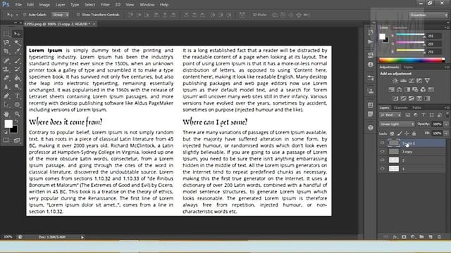Select the Dodge tool

click(x=17, y=86)
